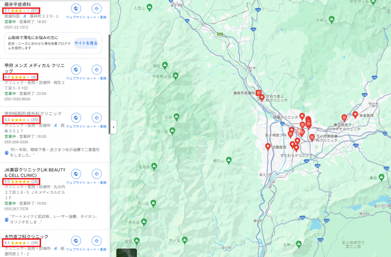Select the 順聖クリニック map pin
Image resolution: width=391 pixels, height=257 pixels.
point(302,116)
